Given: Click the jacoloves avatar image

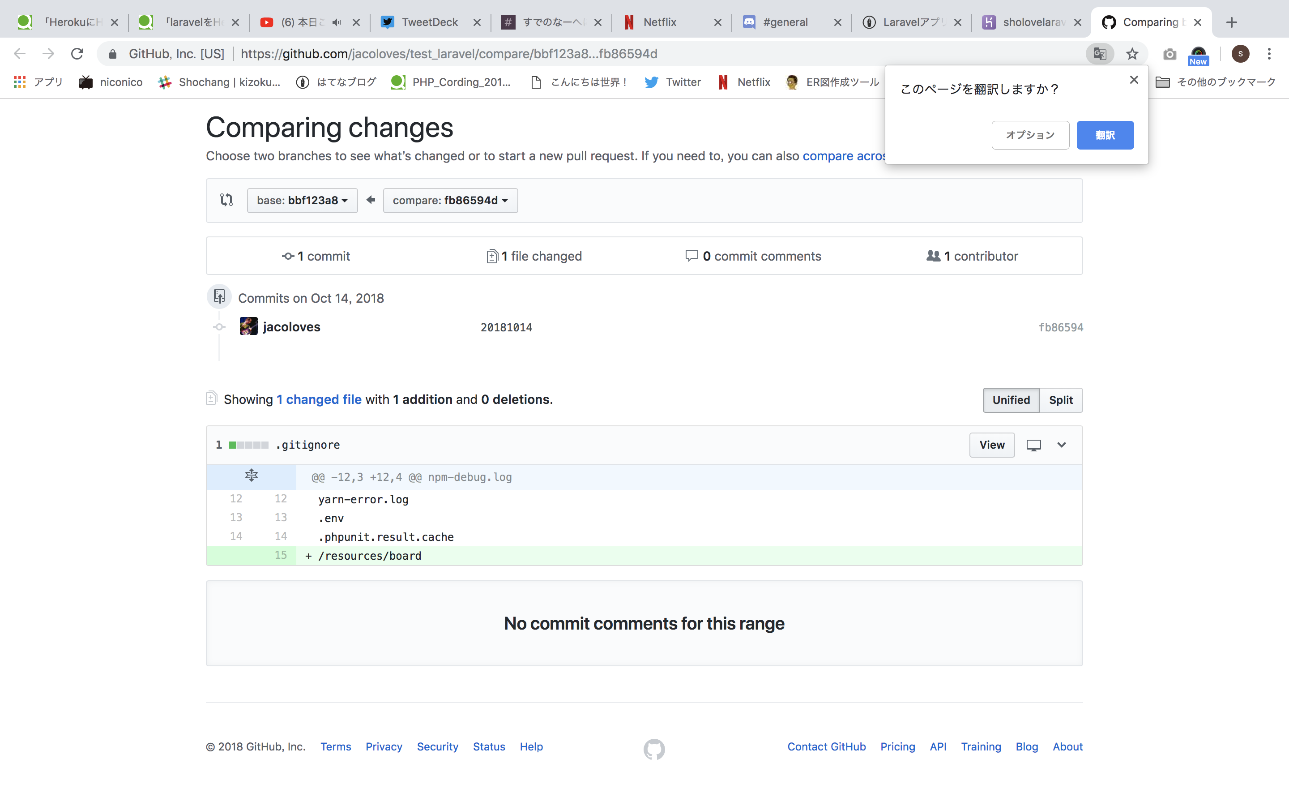Looking at the screenshot, I should [248, 326].
